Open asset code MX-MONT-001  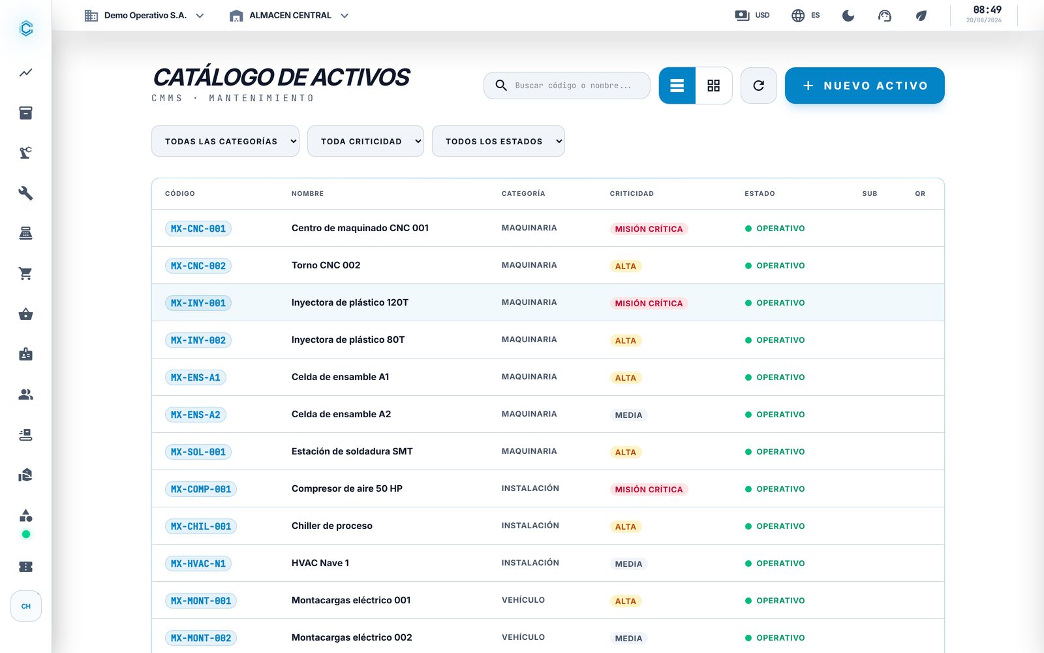coord(201,601)
